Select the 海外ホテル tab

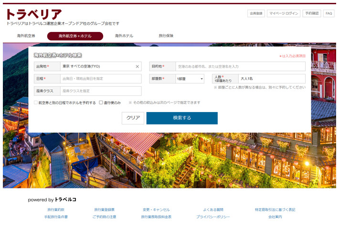(x=124, y=36)
